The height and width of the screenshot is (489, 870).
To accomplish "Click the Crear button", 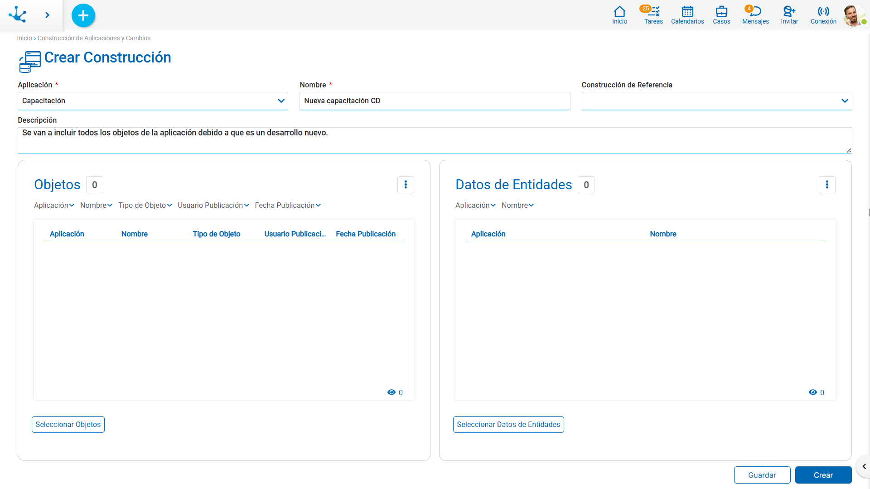I will pyautogui.click(x=823, y=475).
